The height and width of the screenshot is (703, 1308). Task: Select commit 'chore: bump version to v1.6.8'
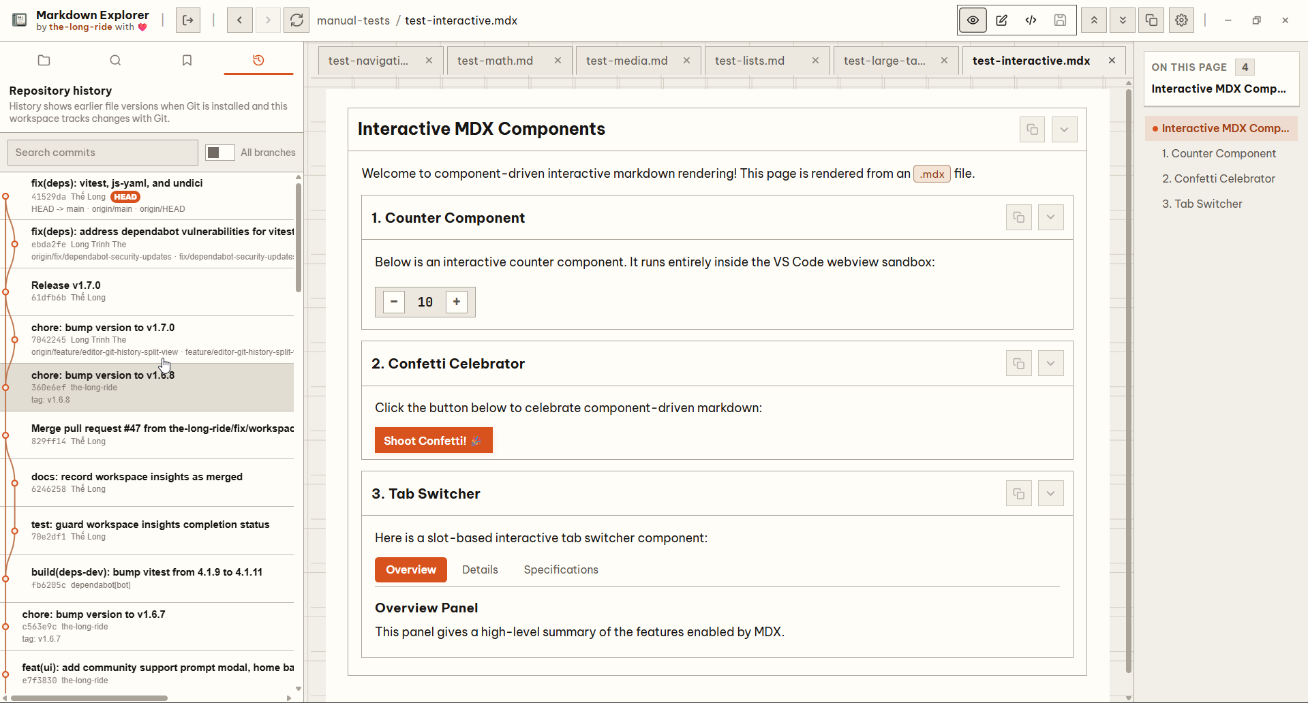point(149,387)
